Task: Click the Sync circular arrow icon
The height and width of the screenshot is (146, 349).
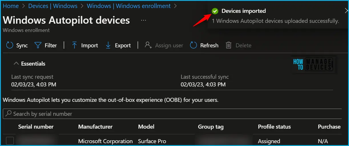Action: (10, 45)
